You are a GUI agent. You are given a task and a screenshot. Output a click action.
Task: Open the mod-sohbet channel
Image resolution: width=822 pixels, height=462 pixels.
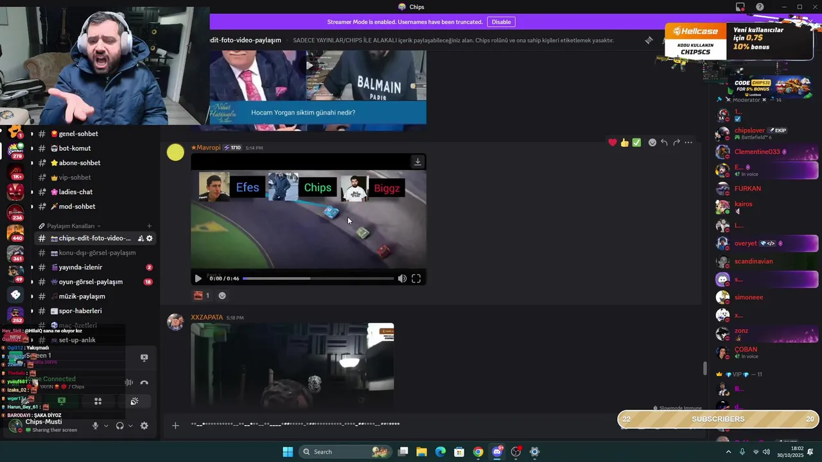click(x=95, y=207)
